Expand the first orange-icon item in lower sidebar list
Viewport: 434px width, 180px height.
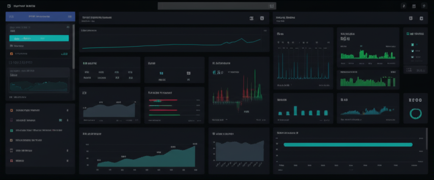[38, 110]
